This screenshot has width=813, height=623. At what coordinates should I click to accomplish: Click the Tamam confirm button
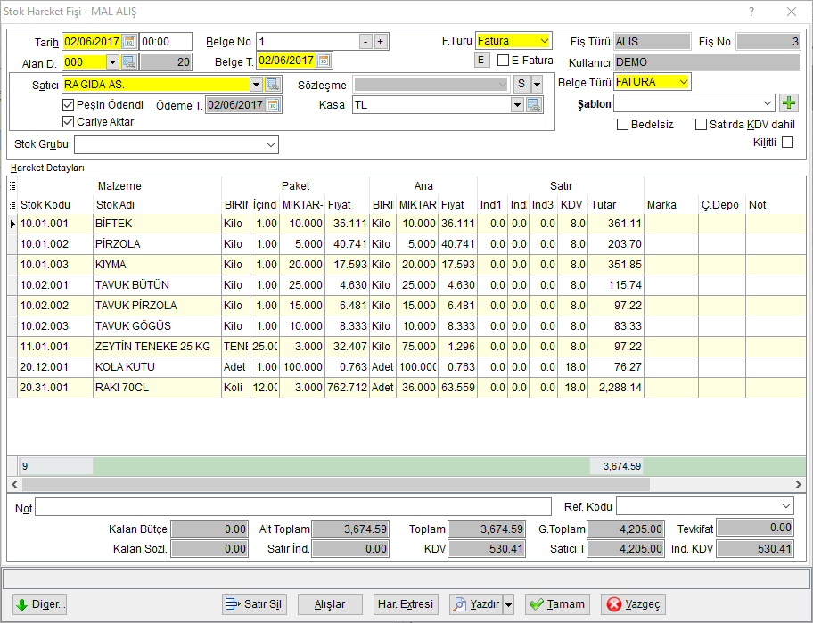tap(557, 604)
